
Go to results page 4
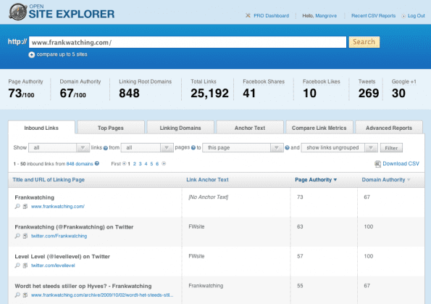[146, 163]
